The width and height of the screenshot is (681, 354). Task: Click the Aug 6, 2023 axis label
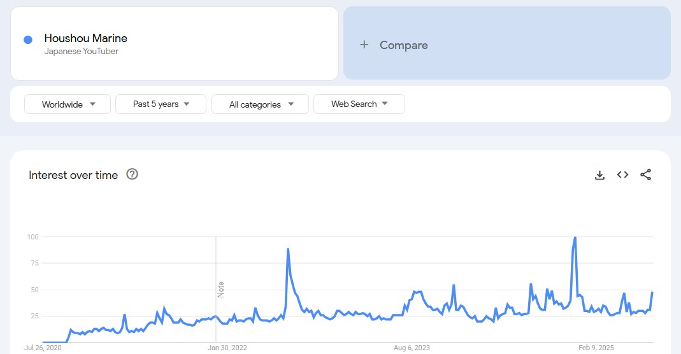[x=412, y=348]
